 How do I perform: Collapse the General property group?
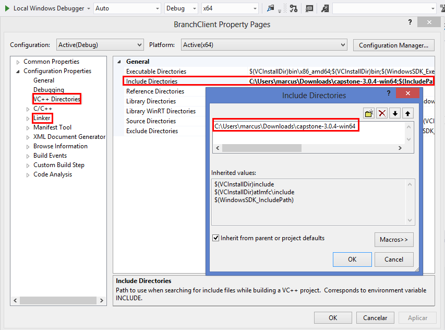pyautogui.click(x=119, y=62)
